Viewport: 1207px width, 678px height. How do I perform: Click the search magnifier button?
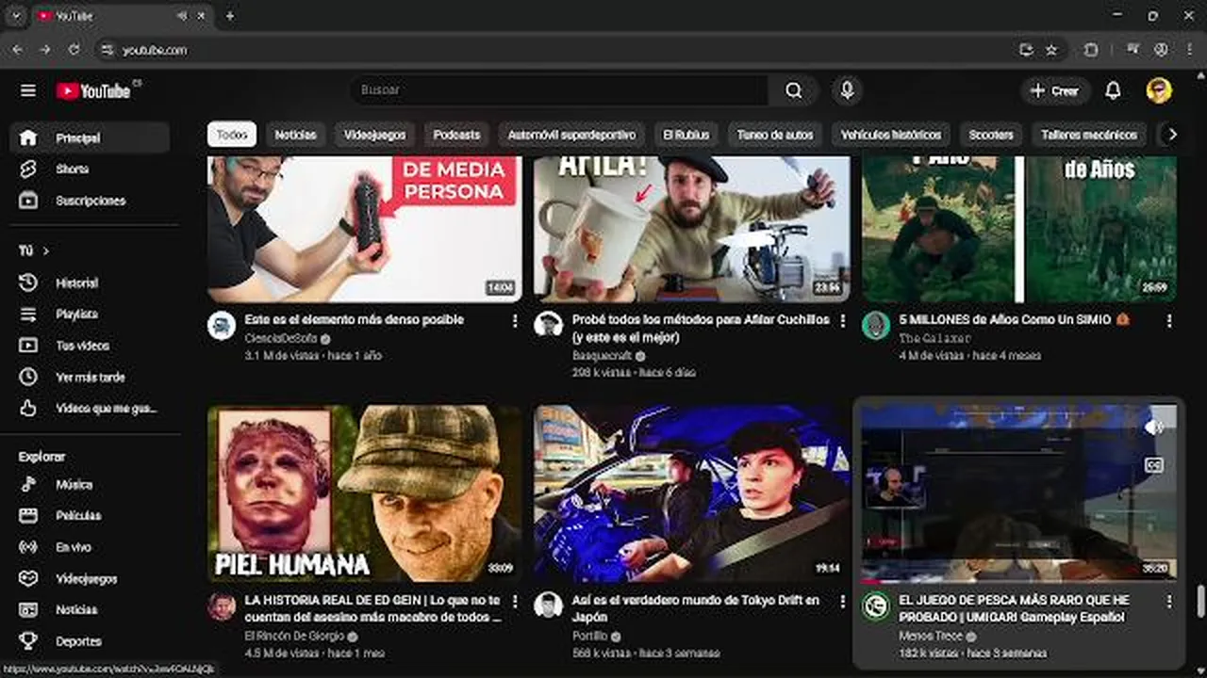pos(794,90)
